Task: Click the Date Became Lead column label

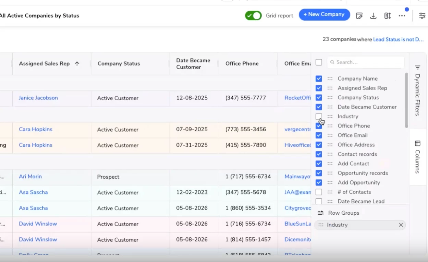Action: [x=361, y=201]
